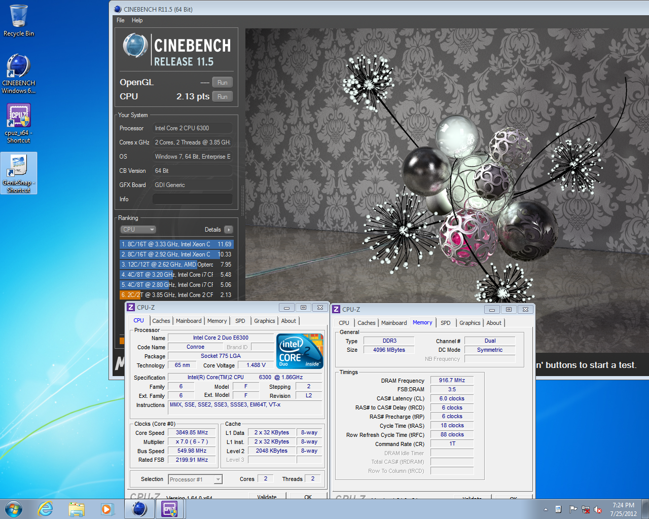Click Core Voltage value 1.488 V
The width and height of the screenshot is (649, 519).
pyautogui.click(x=256, y=365)
